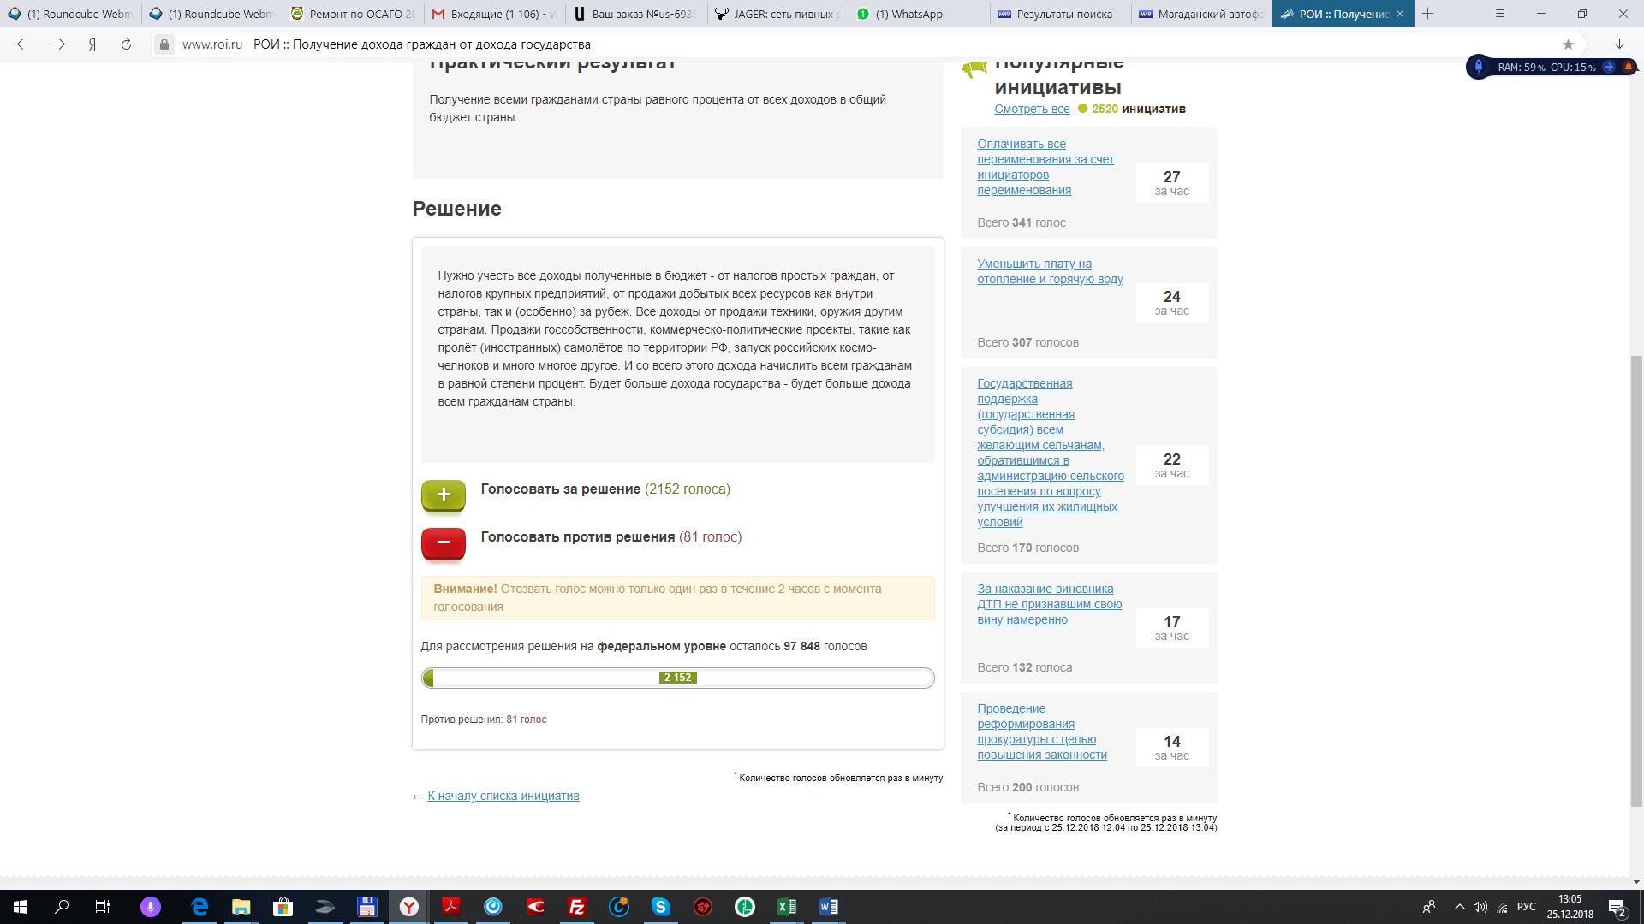Open new tab with plus button
1644x924 pixels.
point(1427,14)
